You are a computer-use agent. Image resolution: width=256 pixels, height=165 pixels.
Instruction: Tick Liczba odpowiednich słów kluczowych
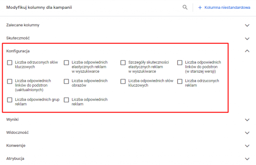pyautogui.click(x=123, y=81)
